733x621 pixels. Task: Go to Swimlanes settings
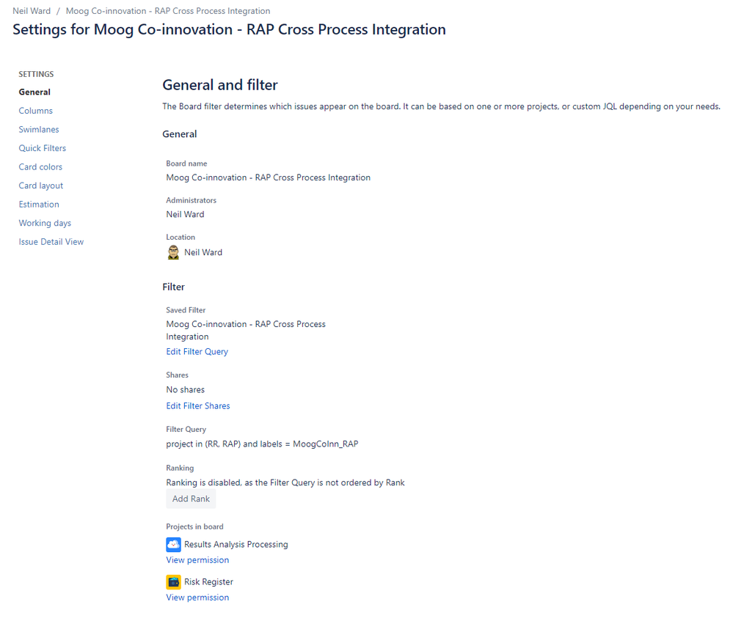pyautogui.click(x=39, y=130)
